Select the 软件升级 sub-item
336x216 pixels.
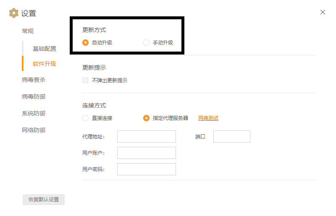pyautogui.click(x=45, y=64)
